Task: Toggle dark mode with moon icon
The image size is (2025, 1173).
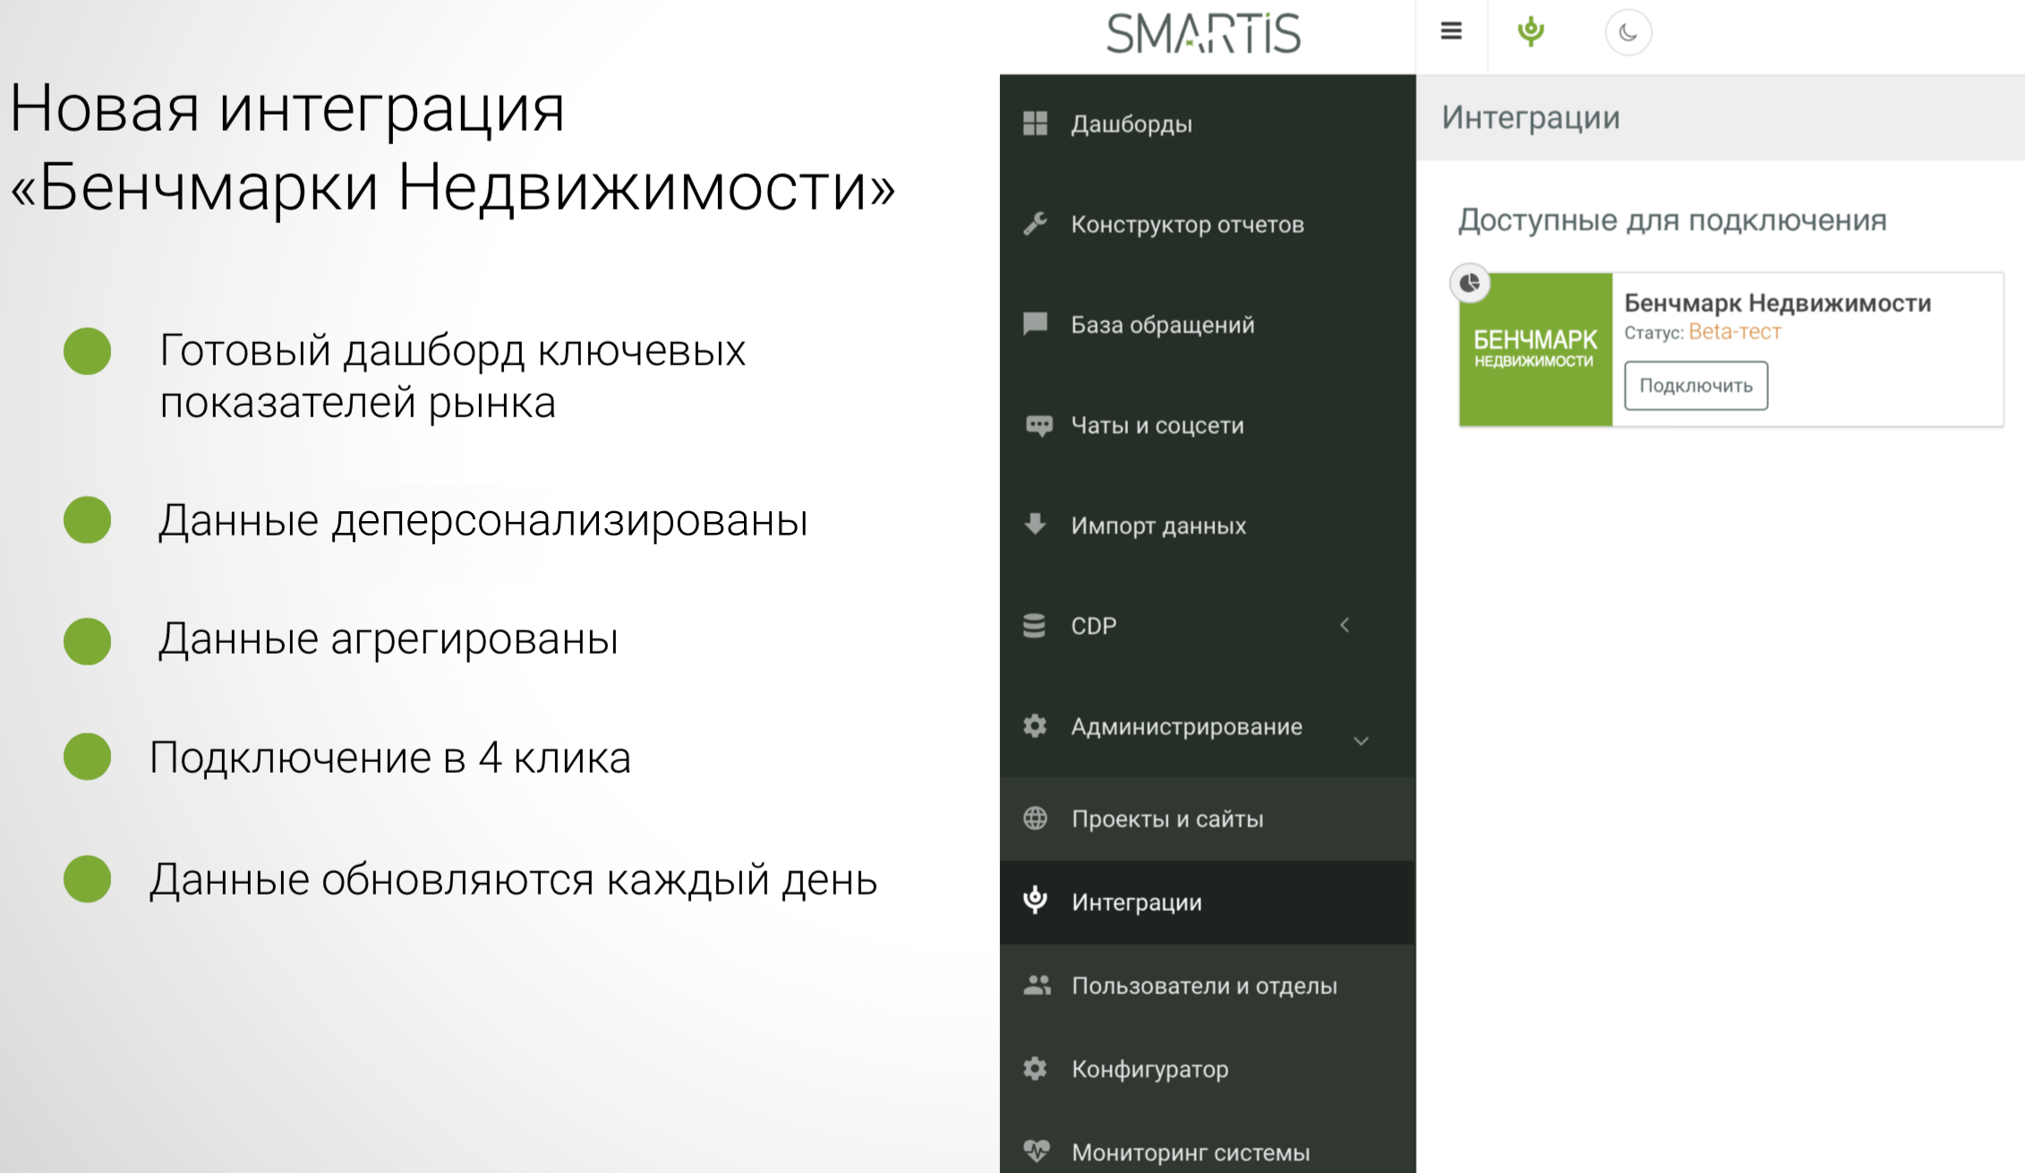Action: [1628, 33]
